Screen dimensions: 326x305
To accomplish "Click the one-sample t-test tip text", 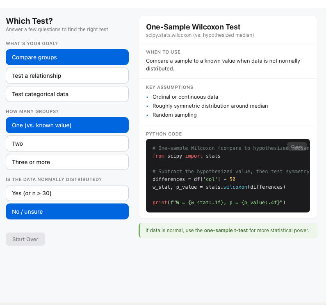I will click(x=228, y=230).
